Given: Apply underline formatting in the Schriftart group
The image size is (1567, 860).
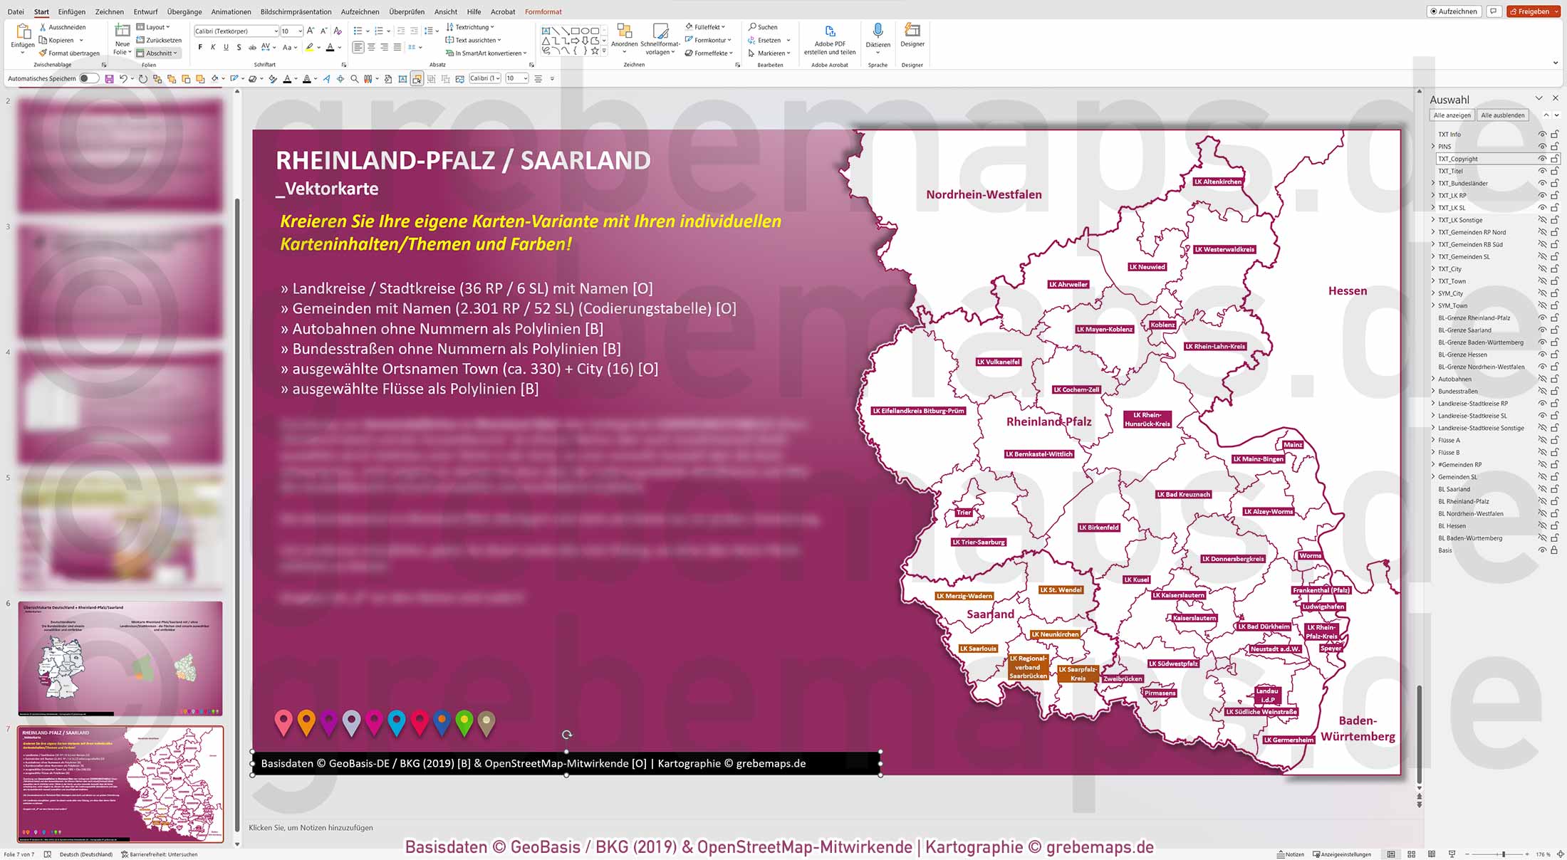Looking at the screenshot, I should pos(226,46).
